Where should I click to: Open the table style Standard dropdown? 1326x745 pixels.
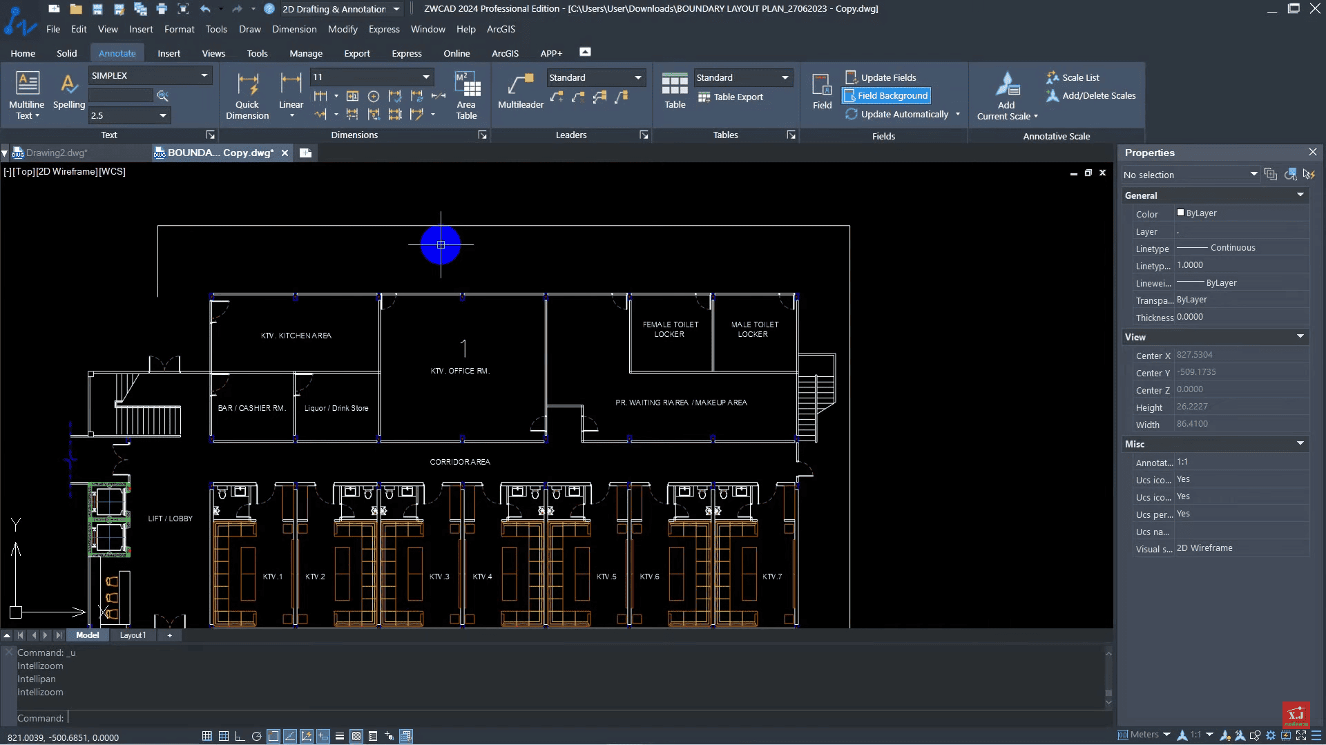pyautogui.click(x=785, y=77)
